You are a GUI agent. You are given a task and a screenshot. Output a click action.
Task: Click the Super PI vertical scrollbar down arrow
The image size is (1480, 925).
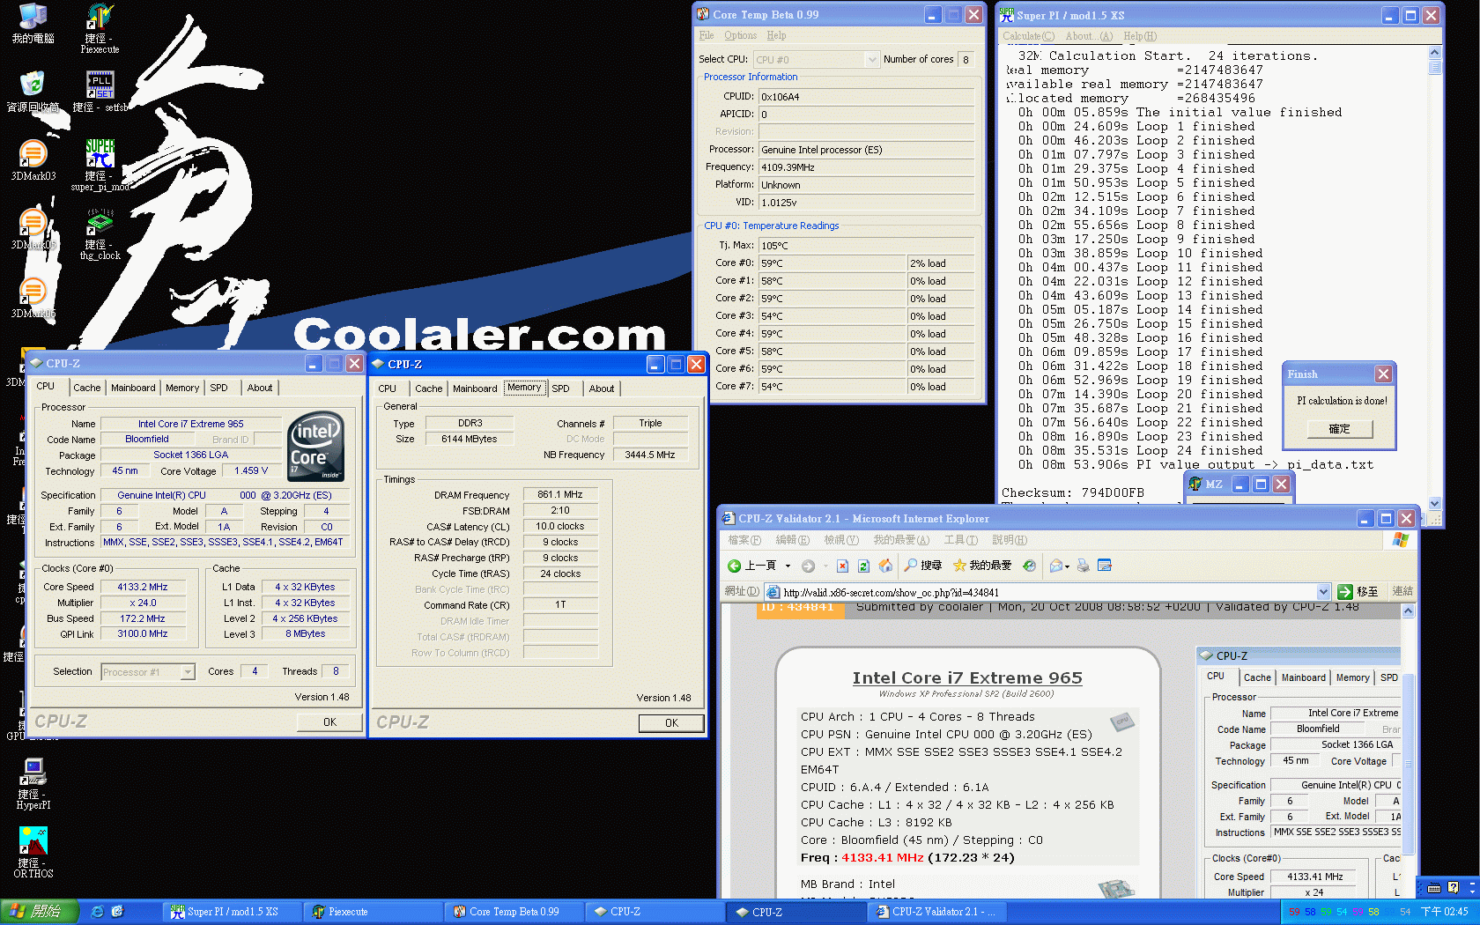(1435, 503)
